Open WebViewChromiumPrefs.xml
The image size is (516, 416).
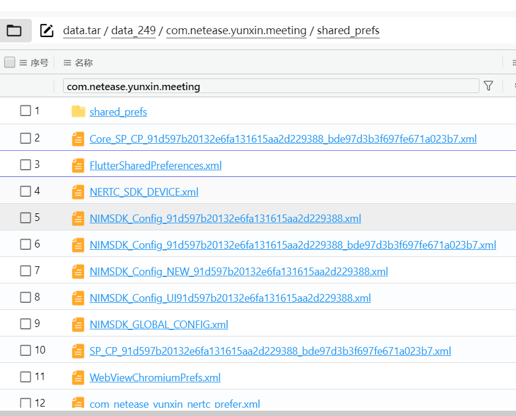155,378
